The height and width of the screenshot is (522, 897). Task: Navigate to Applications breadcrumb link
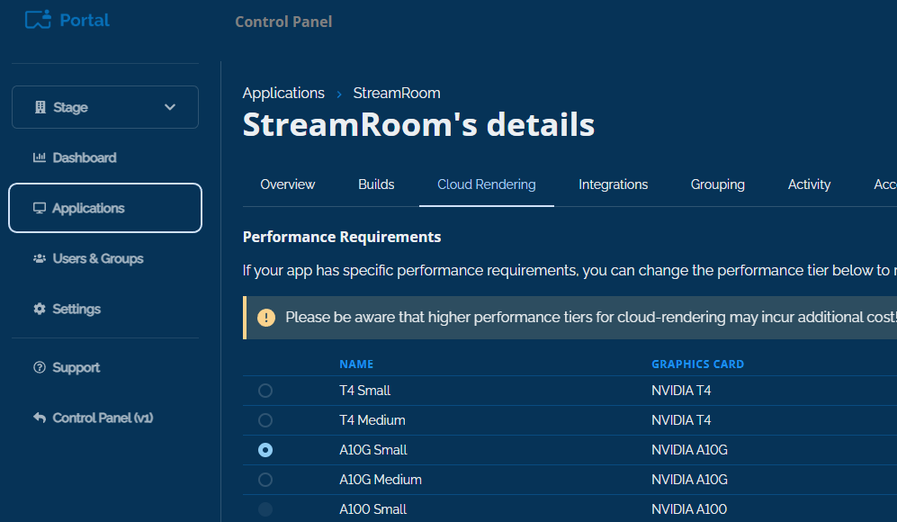point(283,93)
